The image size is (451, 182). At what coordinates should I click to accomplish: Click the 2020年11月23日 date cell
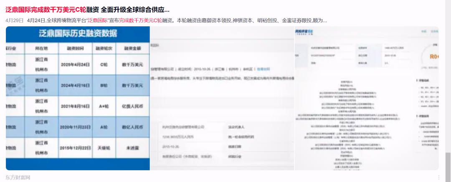(x=75, y=127)
